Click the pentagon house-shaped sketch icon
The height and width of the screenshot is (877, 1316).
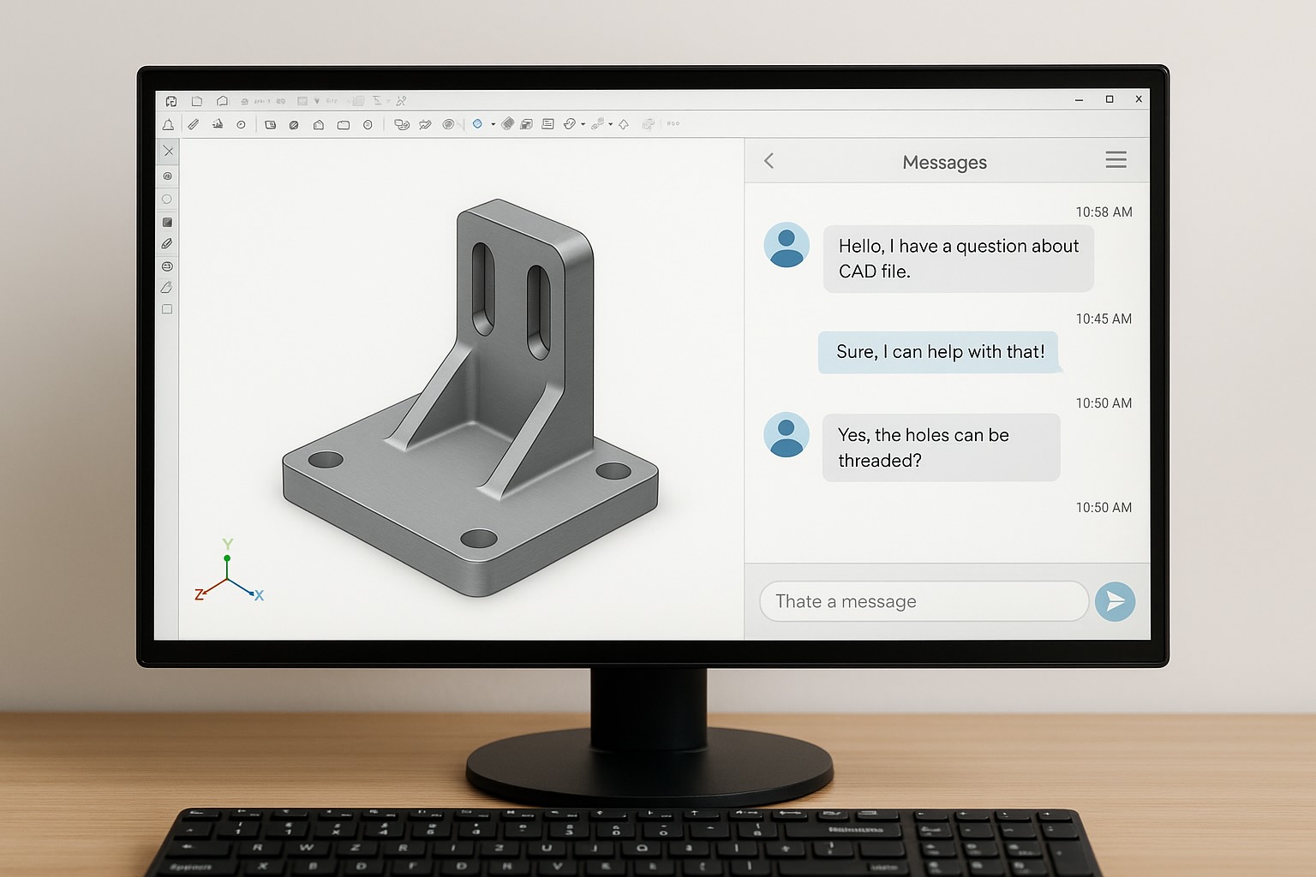click(319, 124)
